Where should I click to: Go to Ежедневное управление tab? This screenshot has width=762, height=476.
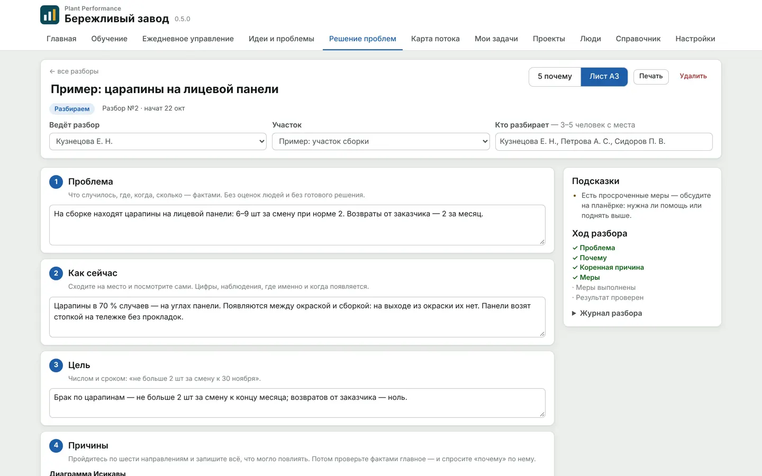pos(188,39)
